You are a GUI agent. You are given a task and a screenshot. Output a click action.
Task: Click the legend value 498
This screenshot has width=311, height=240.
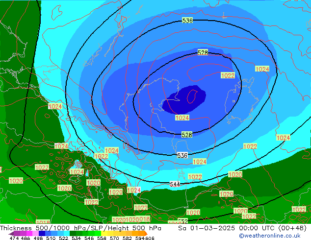(38, 238)
